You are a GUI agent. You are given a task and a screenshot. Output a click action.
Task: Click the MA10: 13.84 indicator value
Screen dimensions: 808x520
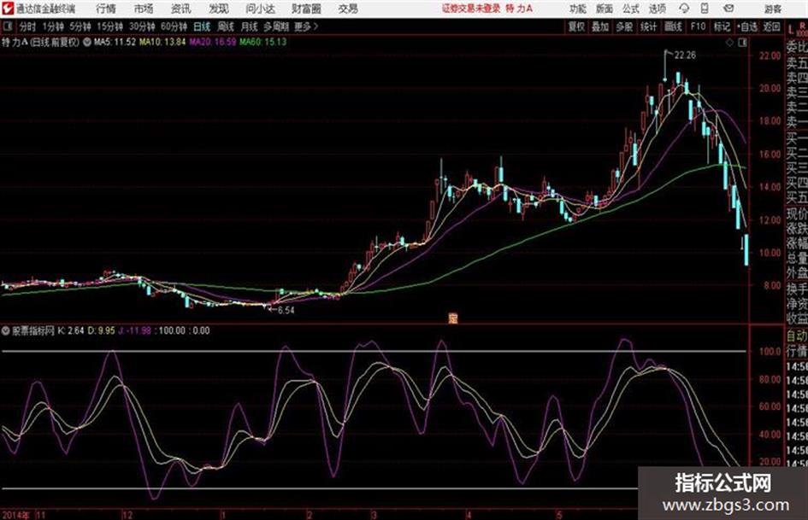tap(162, 42)
